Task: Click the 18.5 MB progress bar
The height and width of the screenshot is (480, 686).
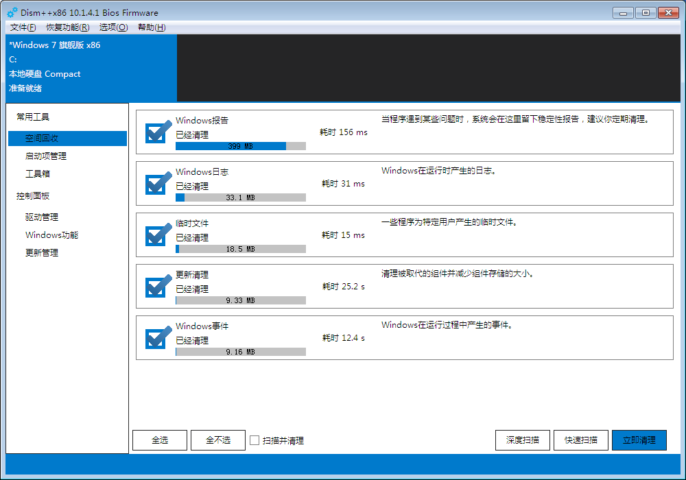Action: 241,249
